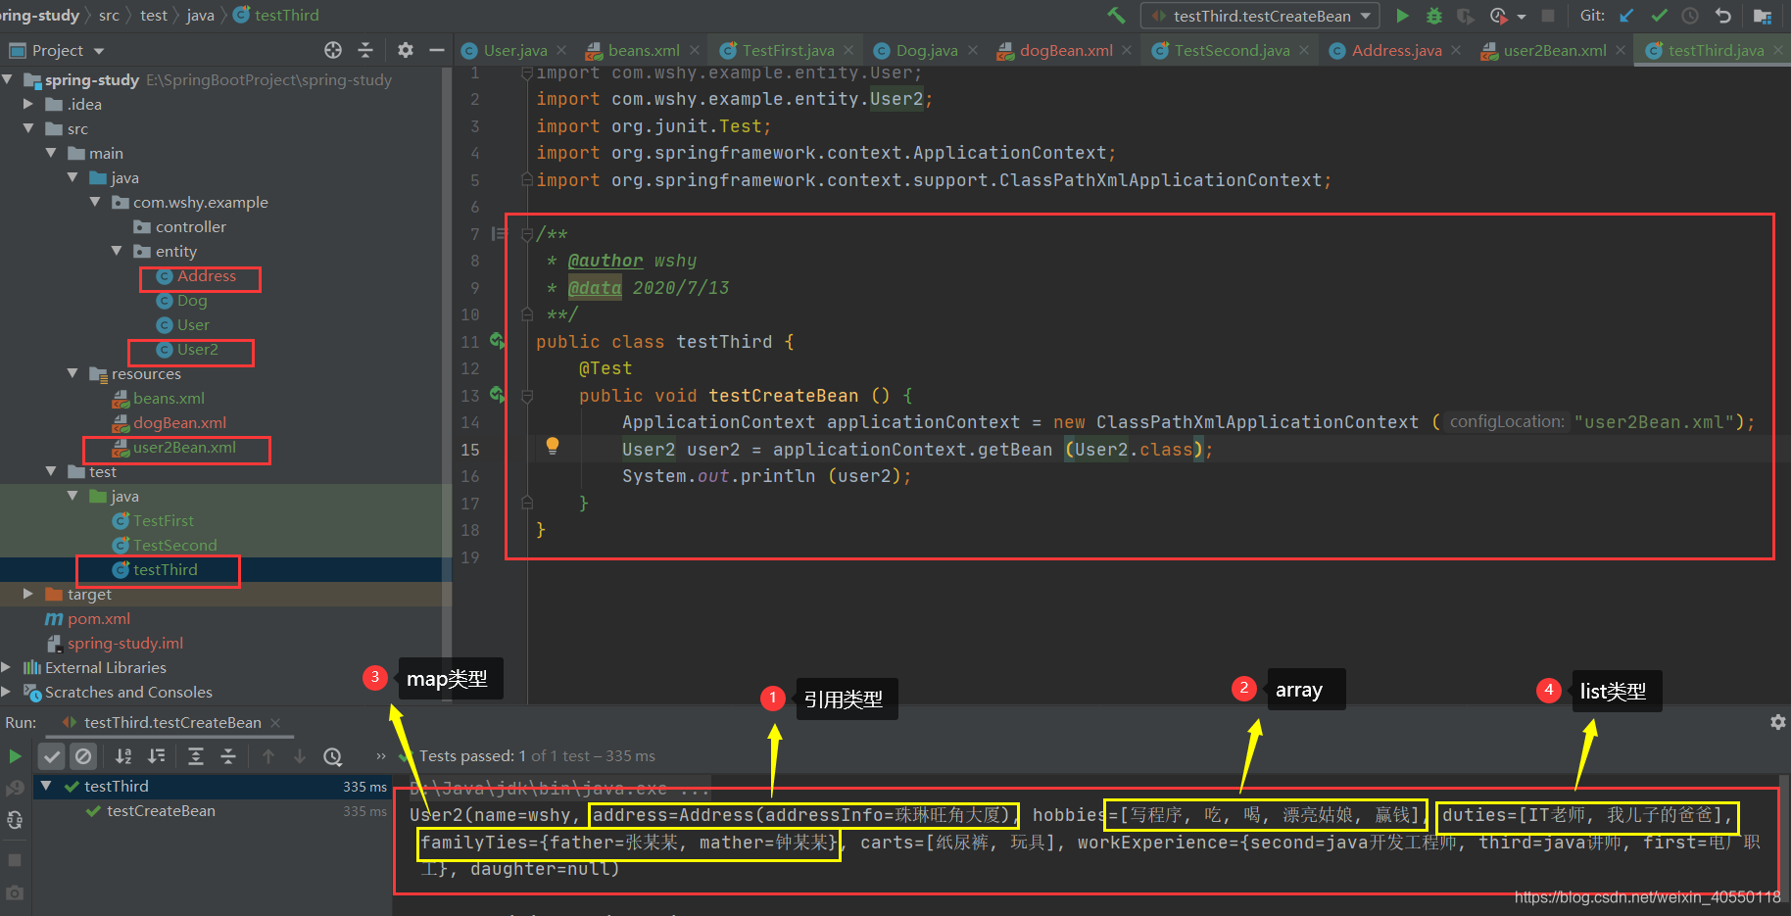
Task: Click the camera dump threads icon
Action: pyautogui.click(x=15, y=892)
